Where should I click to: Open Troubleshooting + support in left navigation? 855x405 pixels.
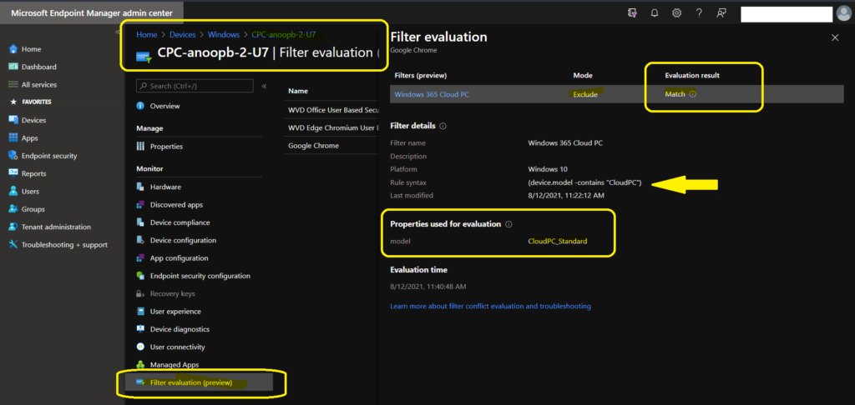(x=64, y=245)
